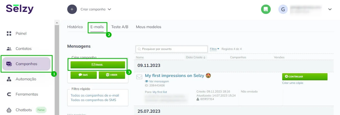Click the envelope icon beside the message title
Image resolution: width=340 pixels, height=115 pixels.
point(139,77)
